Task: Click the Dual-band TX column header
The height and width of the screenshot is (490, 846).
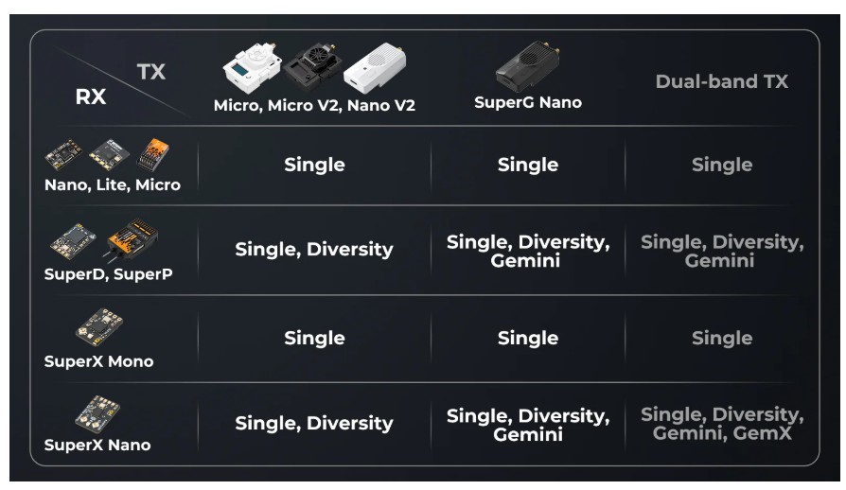Action: 722,81
